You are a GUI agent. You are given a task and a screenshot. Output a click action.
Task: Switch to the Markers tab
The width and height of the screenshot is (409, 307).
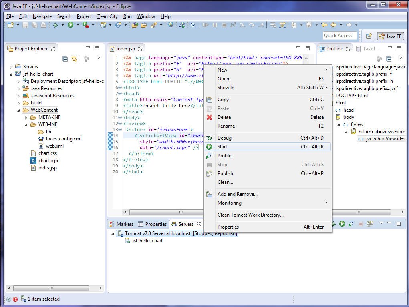click(121, 224)
